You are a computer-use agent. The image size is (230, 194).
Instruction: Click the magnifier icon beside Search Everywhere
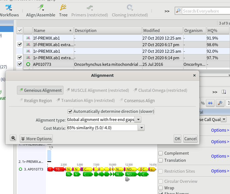pos(178,11)
